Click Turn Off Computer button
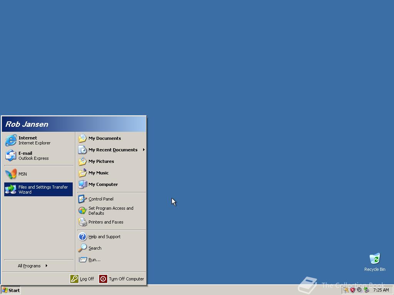394x295 pixels. click(122, 279)
